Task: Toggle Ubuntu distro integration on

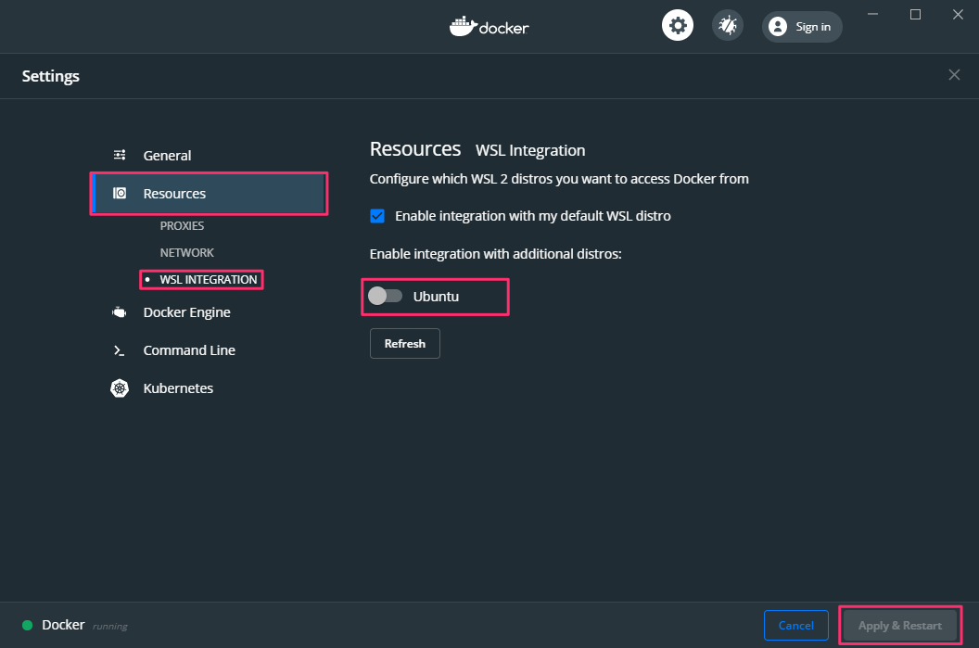Action: tap(386, 295)
